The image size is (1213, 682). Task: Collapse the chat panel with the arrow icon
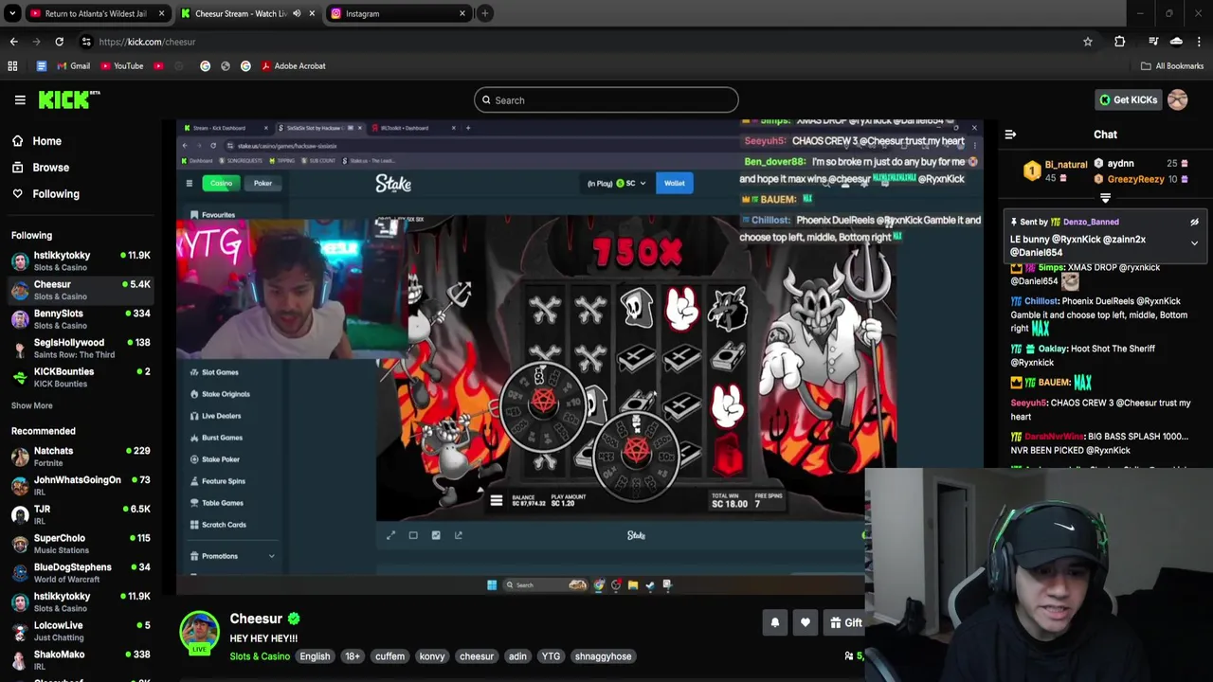(1010, 135)
